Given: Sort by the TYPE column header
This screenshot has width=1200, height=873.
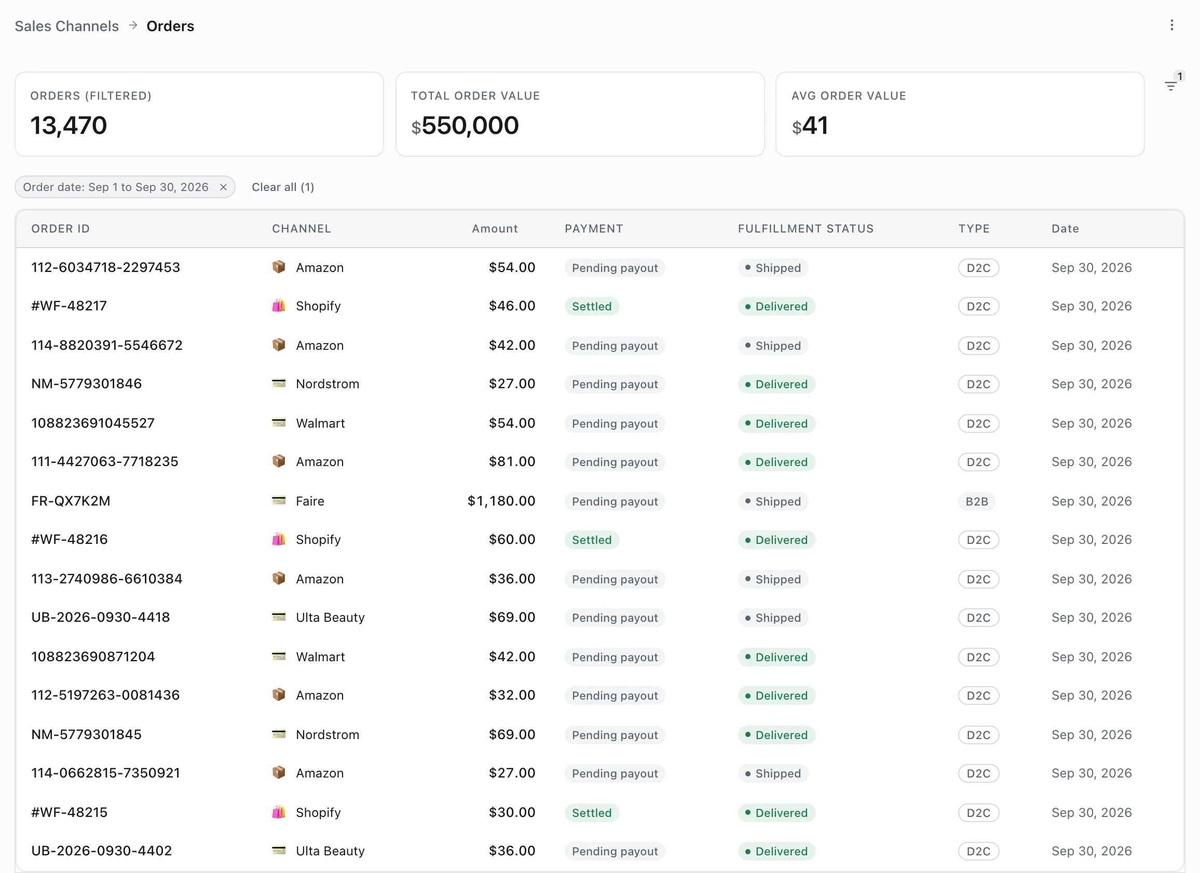Looking at the screenshot, I should tap(974, 228).
